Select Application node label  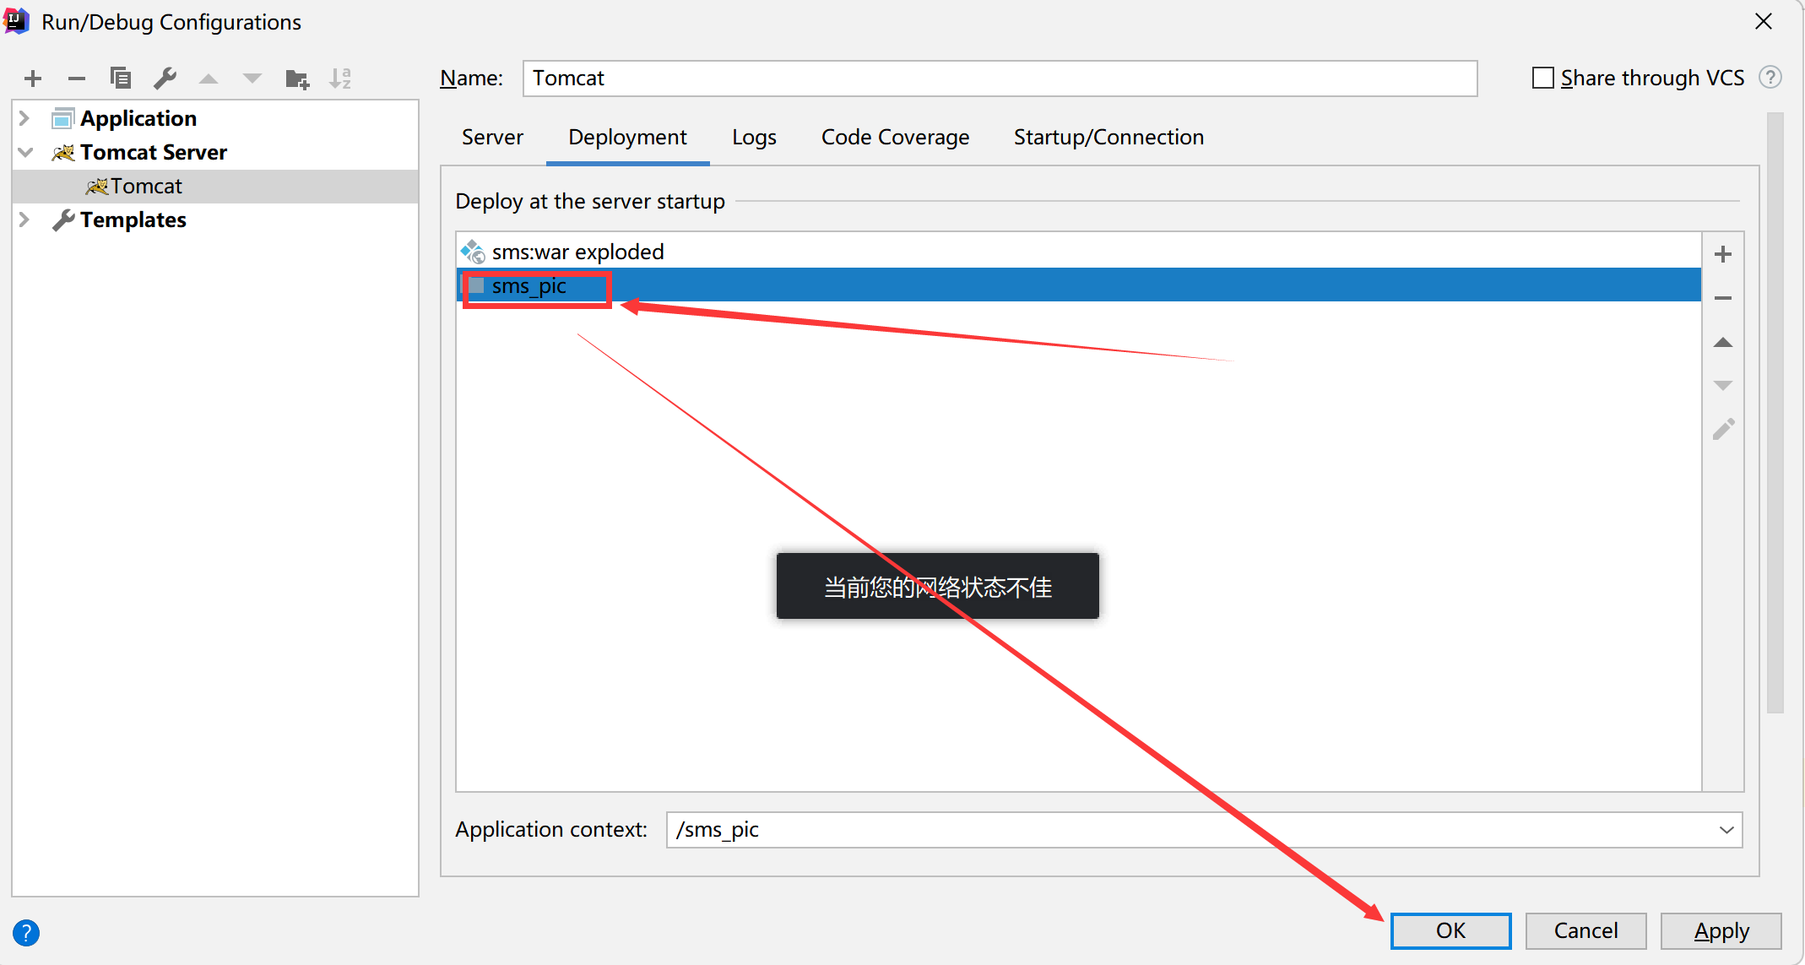138,118
